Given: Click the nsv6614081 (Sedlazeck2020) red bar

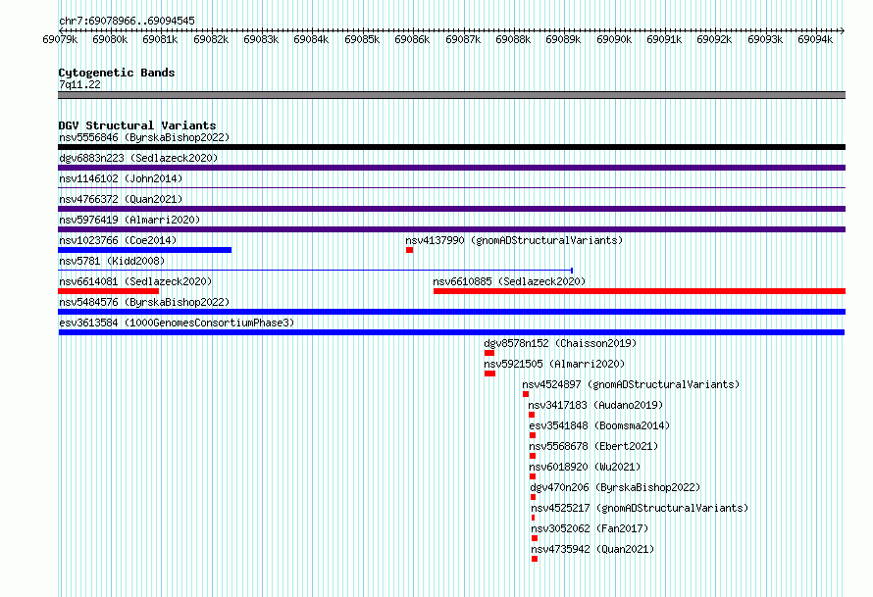Looking at the screenshot, I should tap(109, 291).
